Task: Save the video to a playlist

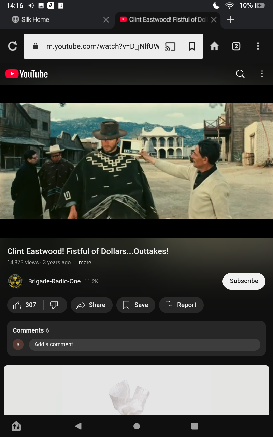Action: [x=135, y=305]
